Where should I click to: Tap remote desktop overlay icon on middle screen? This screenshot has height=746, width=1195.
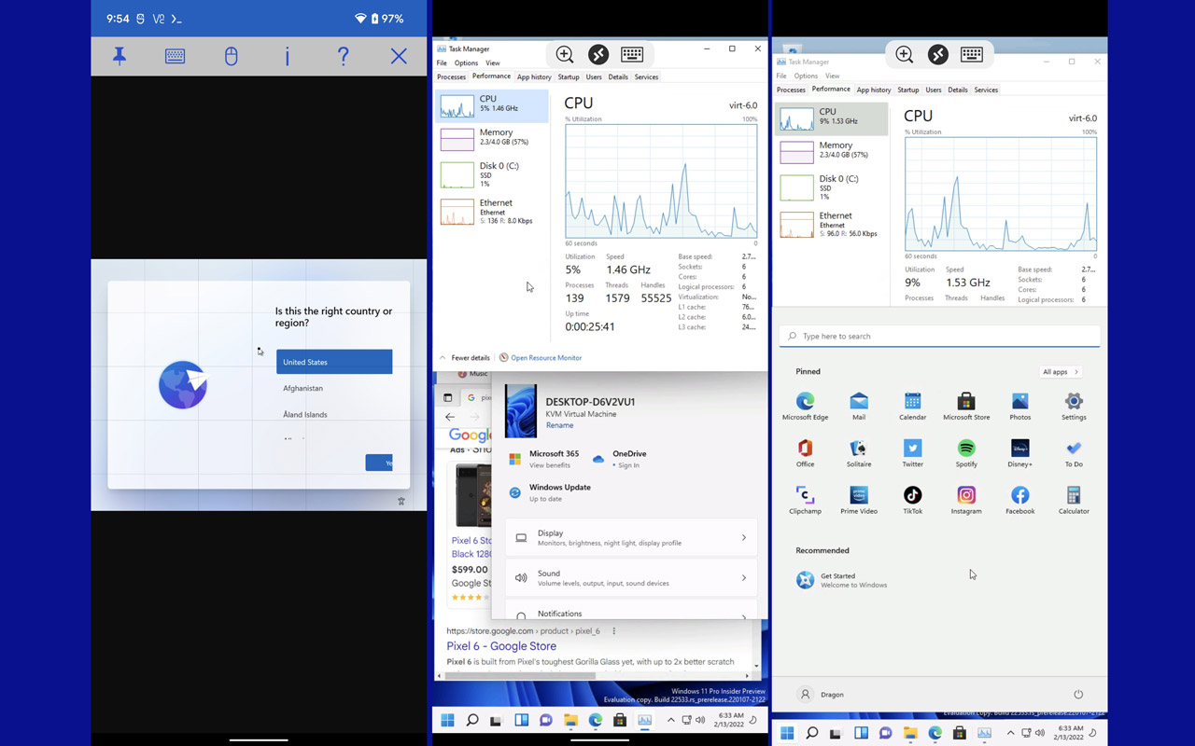click(598, 54)
